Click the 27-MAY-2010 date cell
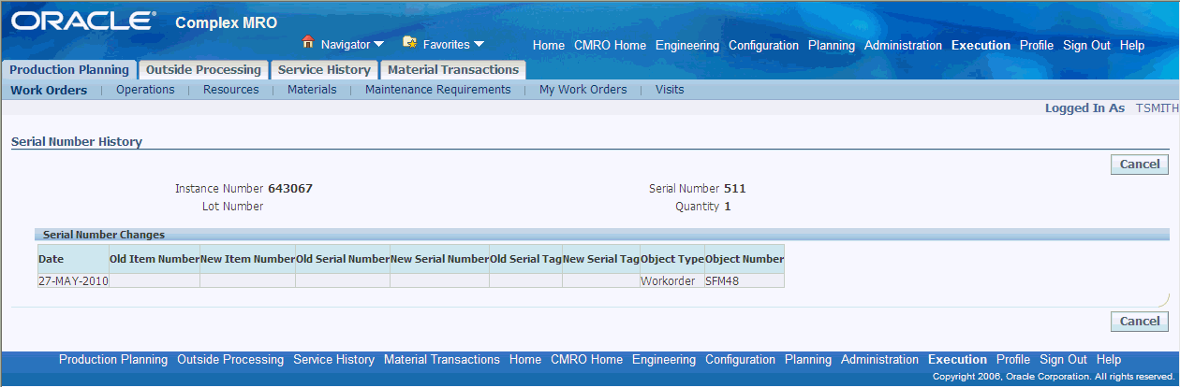This screenshot has width=1180, height=387. (73, 280)
